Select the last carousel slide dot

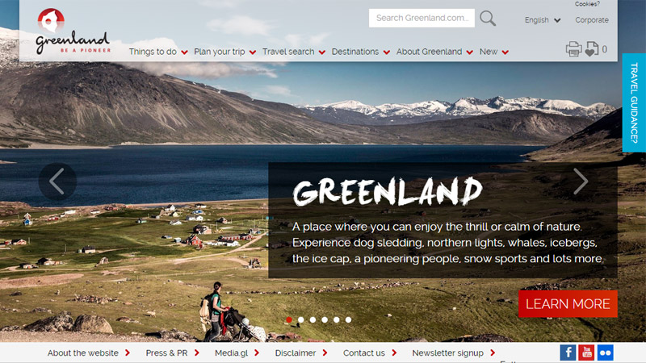[x=349, y=319]
